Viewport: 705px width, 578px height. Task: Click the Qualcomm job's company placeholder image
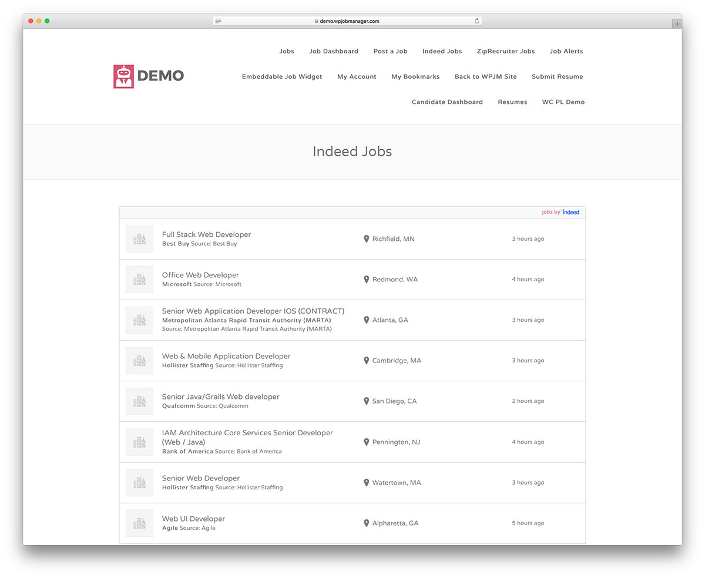tap(139, 401)
